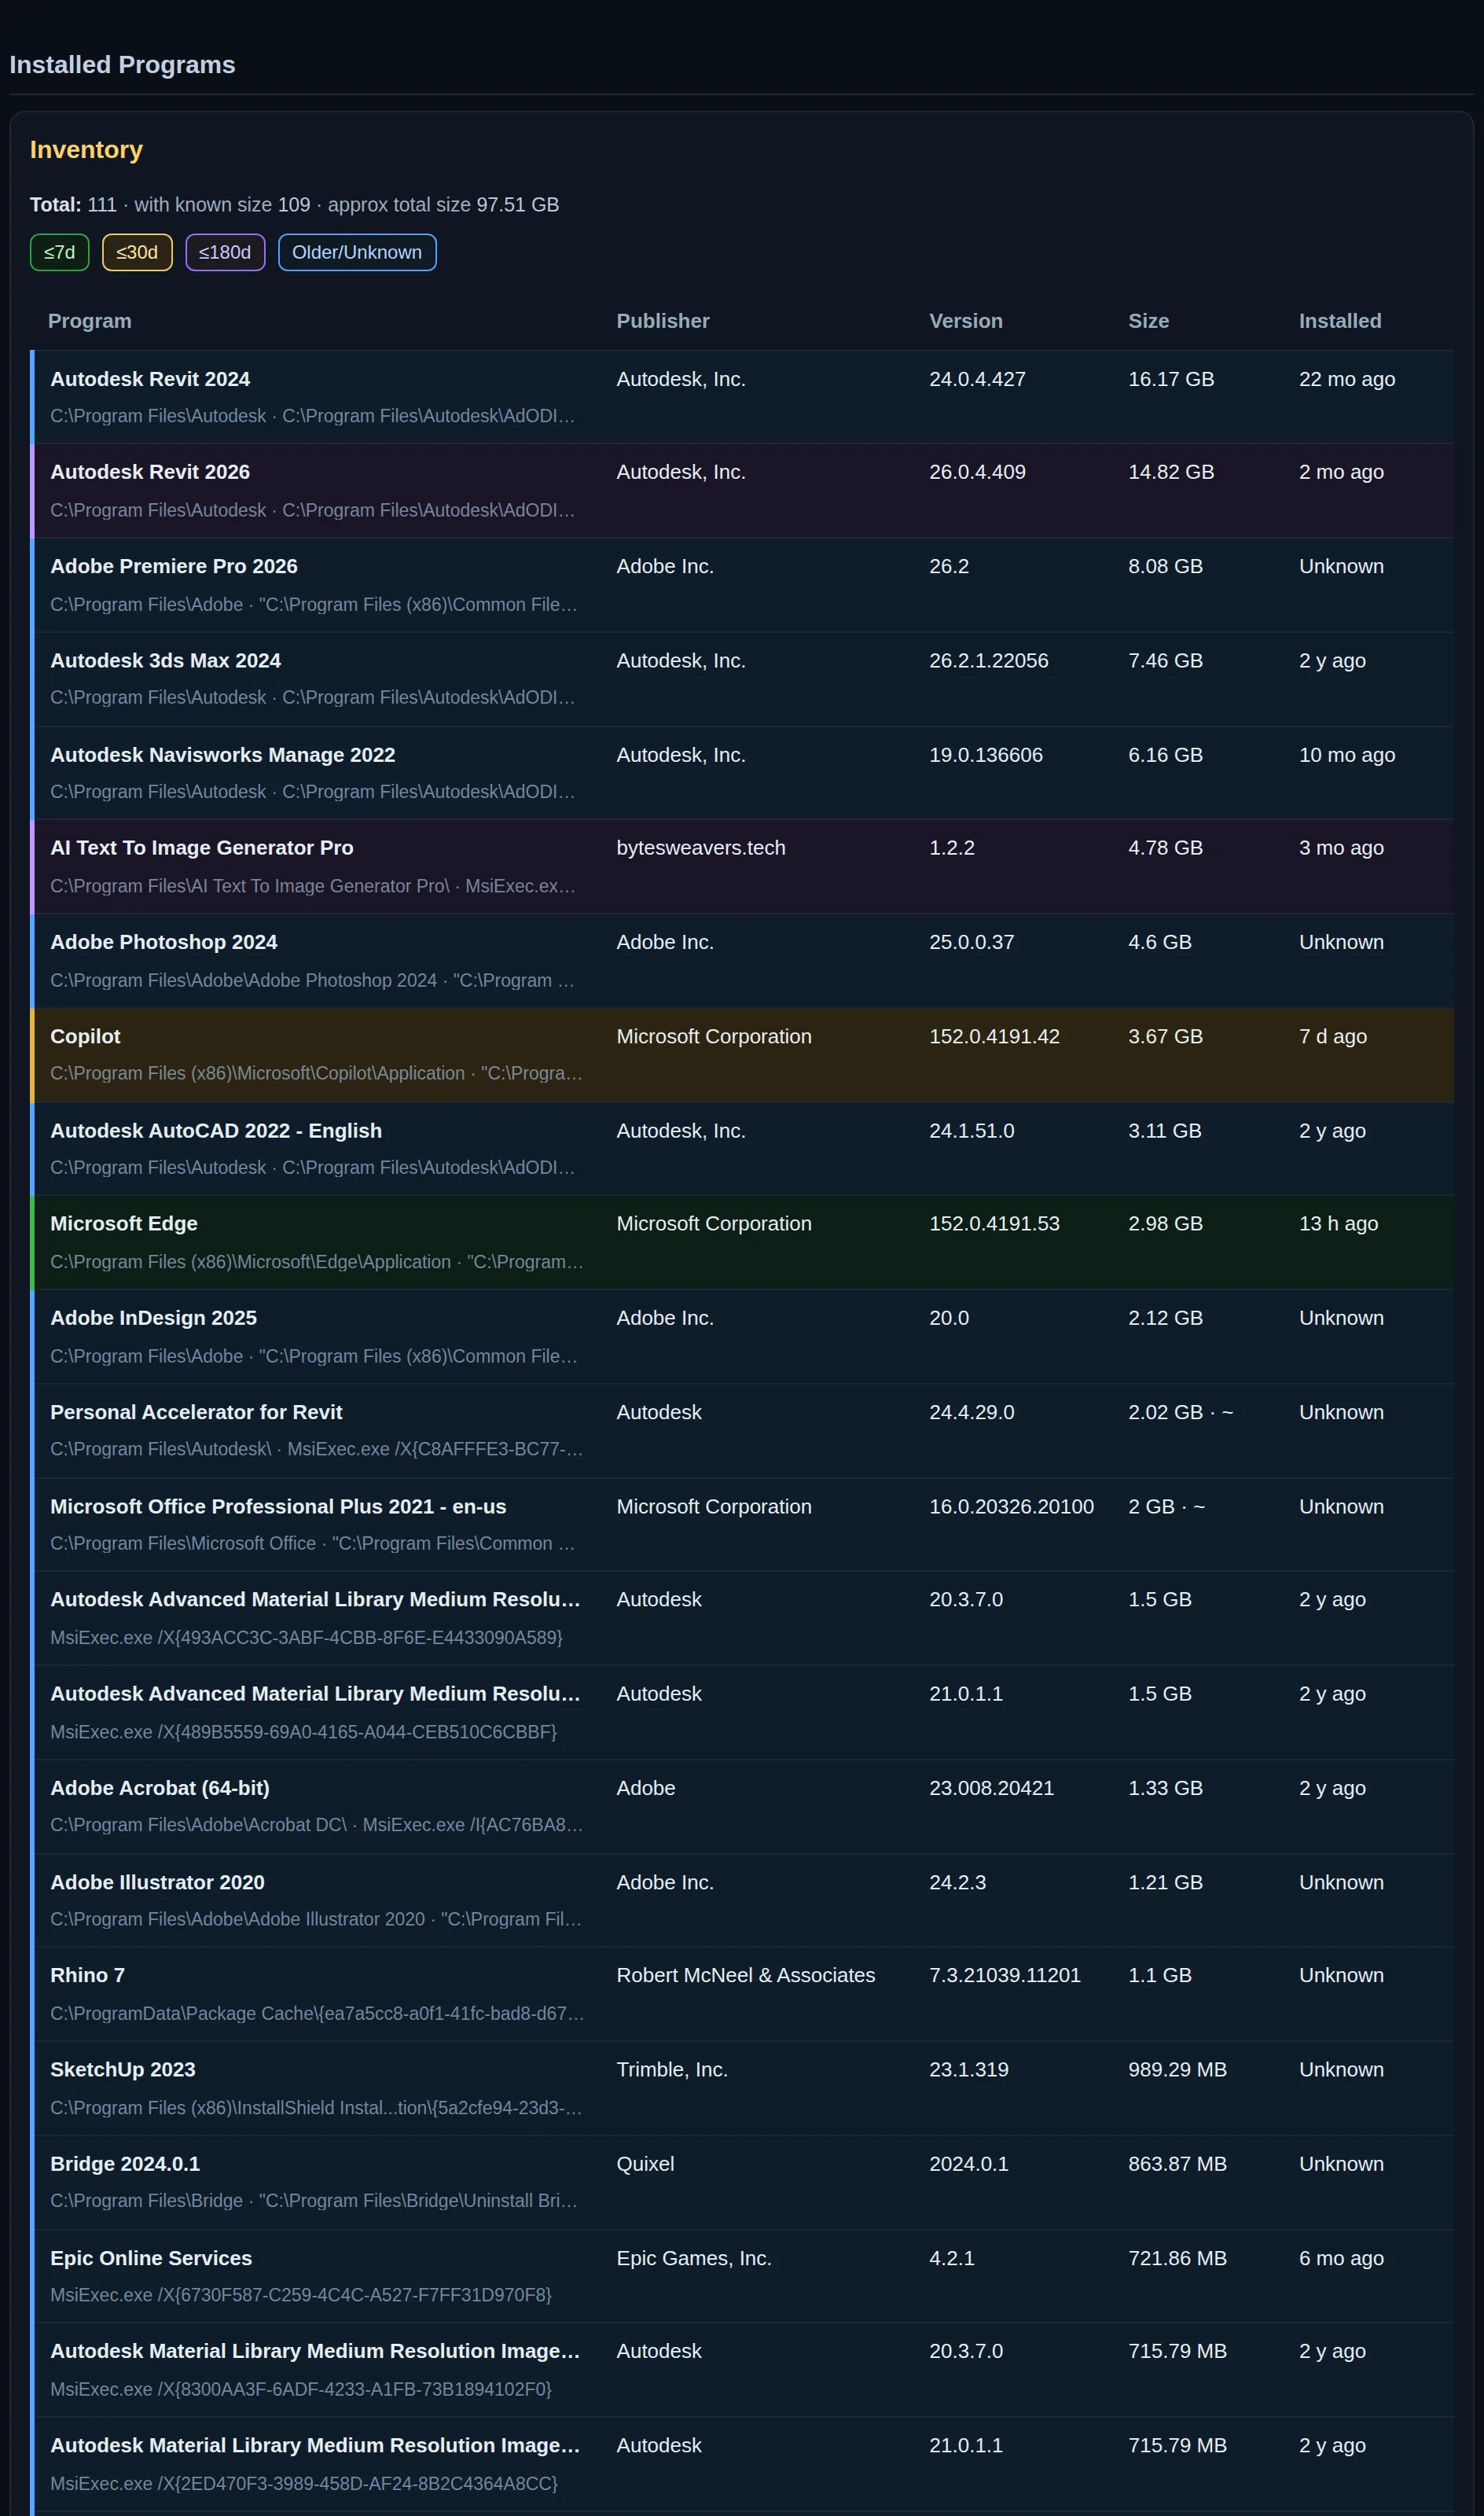Click version 19.0.136606 for Navisworks
Screen dimensions: 1484x2516
(986, 755)
